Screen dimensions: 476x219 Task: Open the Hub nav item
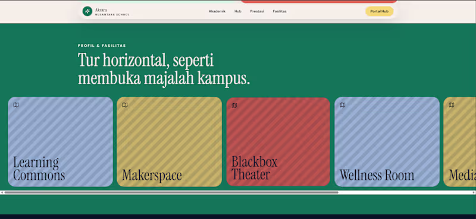237,11
